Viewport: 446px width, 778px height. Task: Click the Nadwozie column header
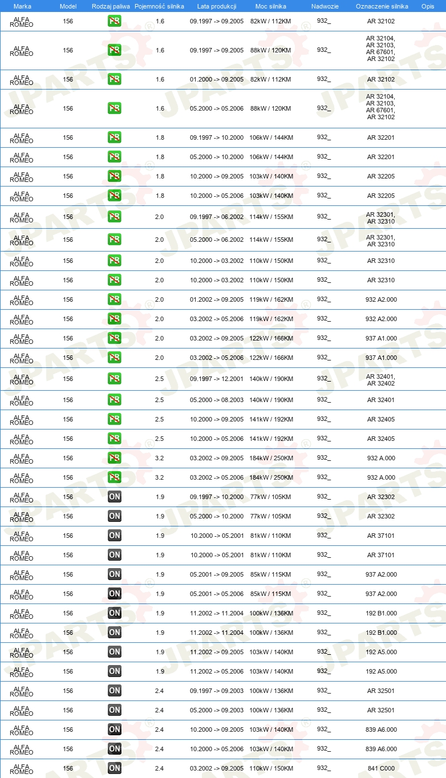point(325,6)
